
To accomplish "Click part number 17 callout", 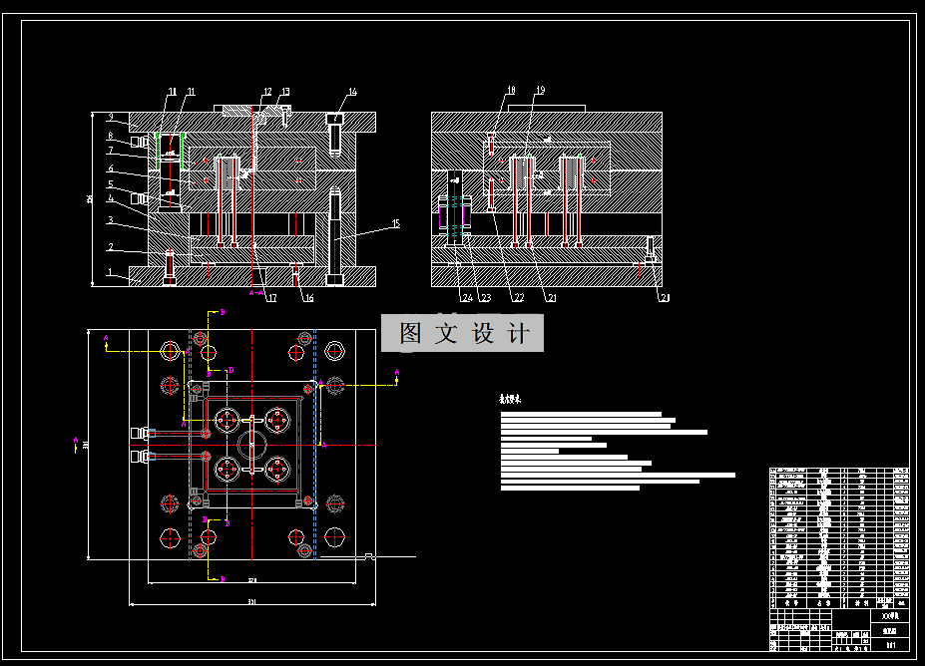I will [272, 298].
